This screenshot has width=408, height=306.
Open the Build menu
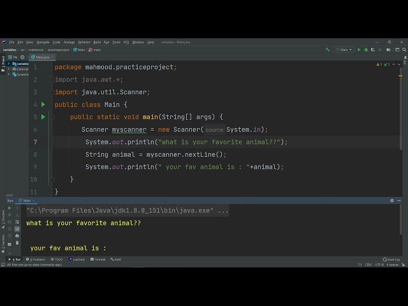pyautogui.click(x=97, y=42)
